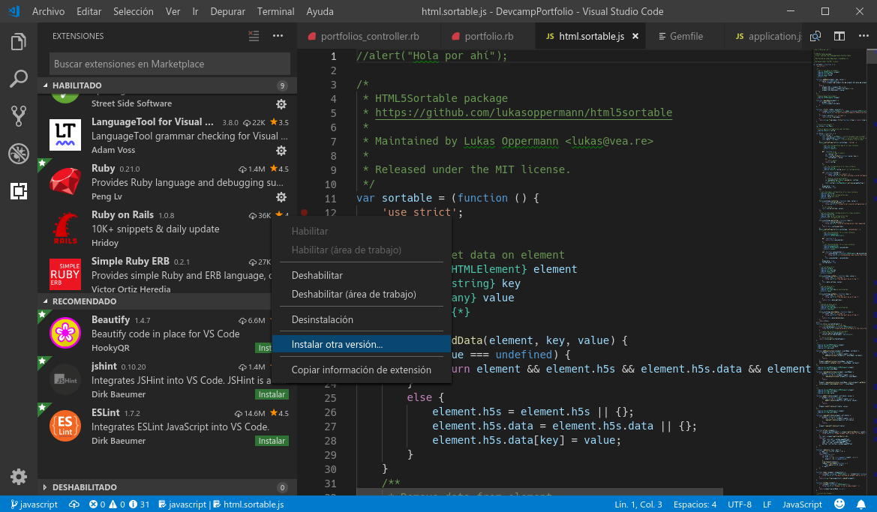
Task: Open Extensions panel more actions menu
Action: (278, 36)
